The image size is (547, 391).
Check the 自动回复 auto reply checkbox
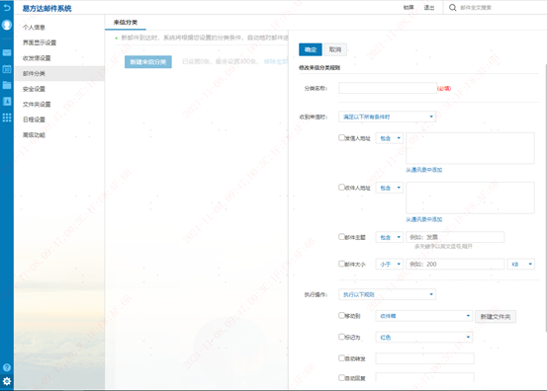pos(341,377)
